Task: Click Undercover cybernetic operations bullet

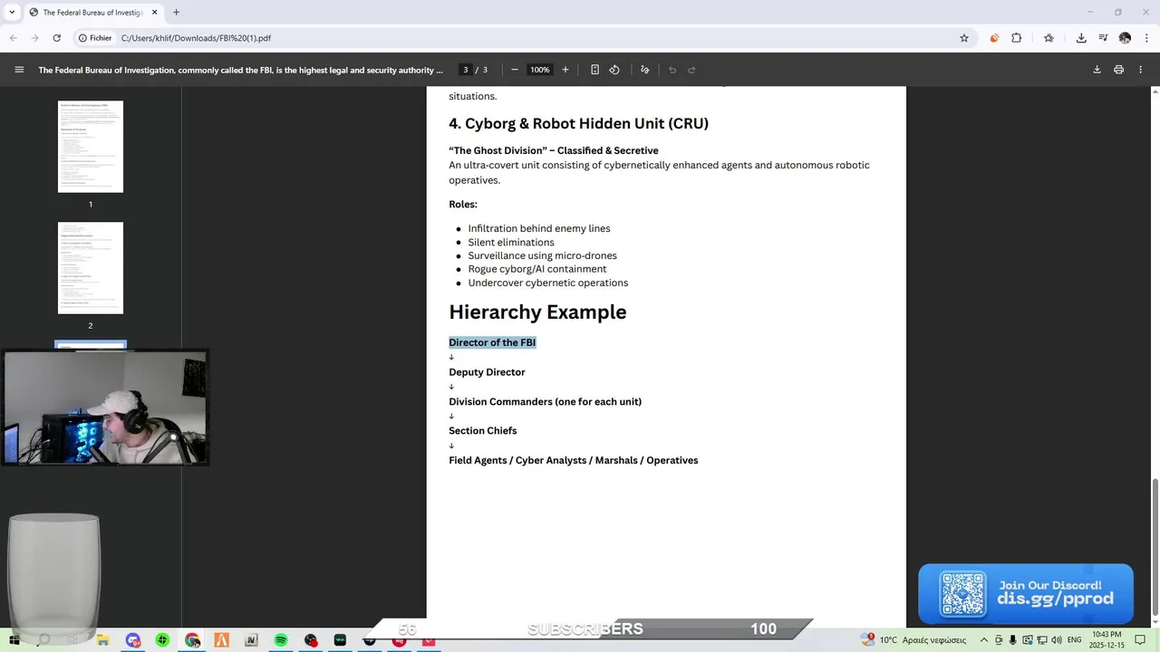Action: click(548, 283)
